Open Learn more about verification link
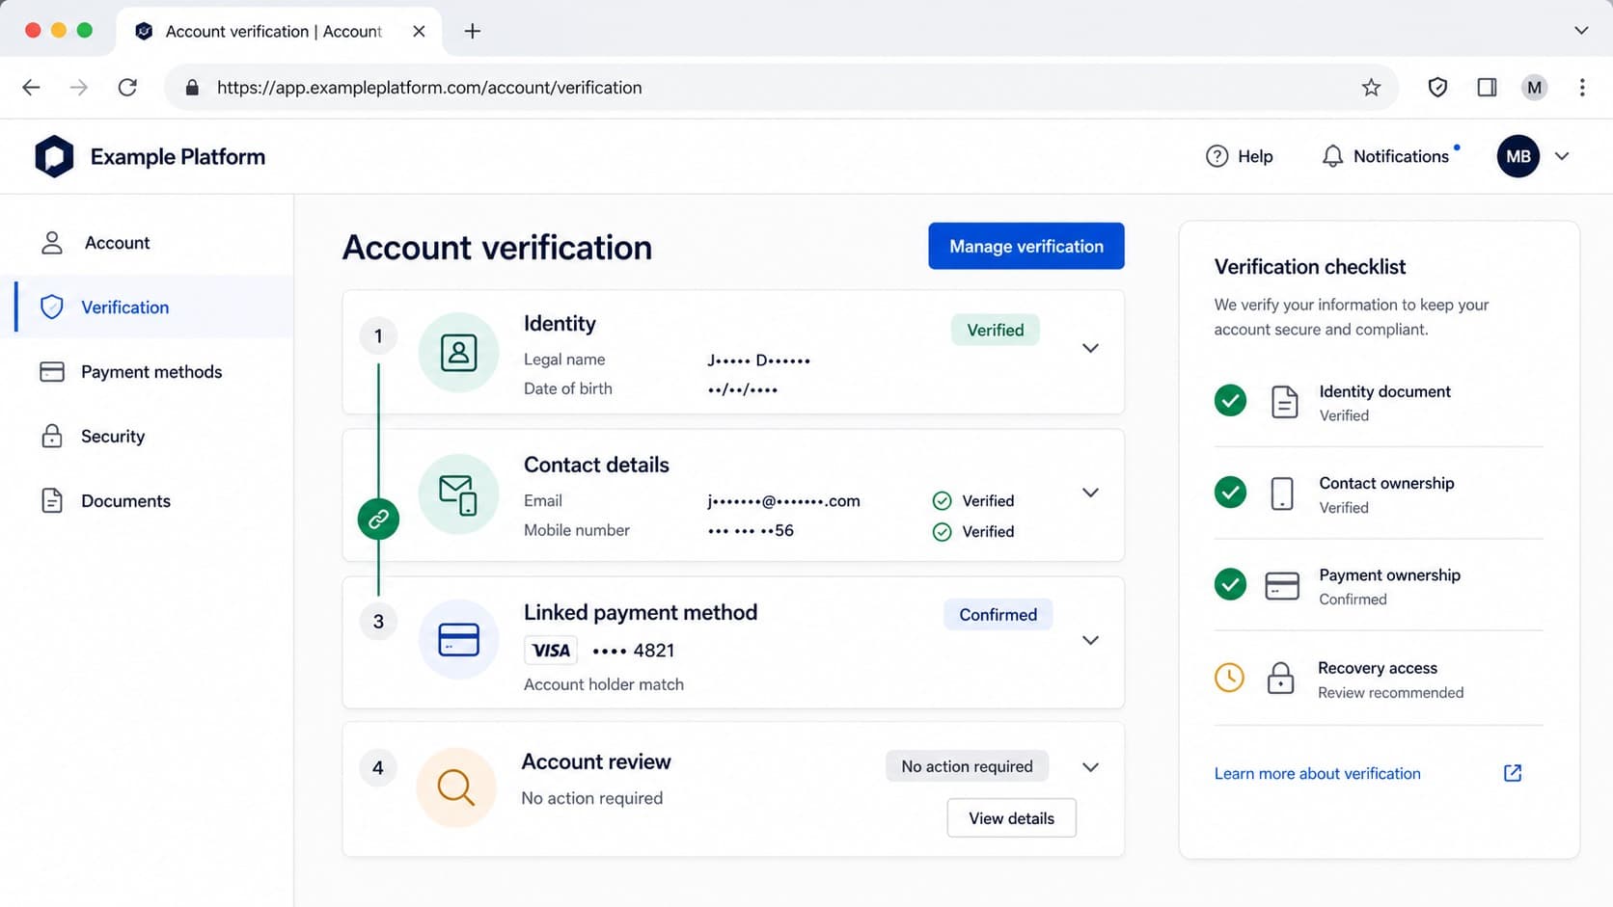 (1317, 773)
